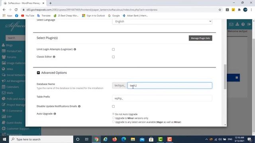Image resolution: width=255 pixels, height=143 pixels.
Task: Click the Softaculous download icon in header
Action: click(x=237, y=24)
